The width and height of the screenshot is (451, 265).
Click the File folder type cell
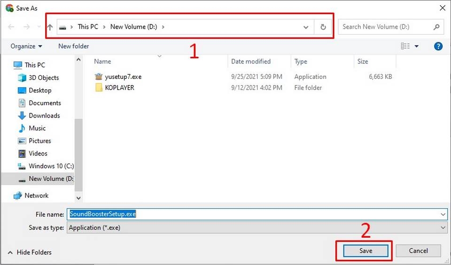[308, 87]
